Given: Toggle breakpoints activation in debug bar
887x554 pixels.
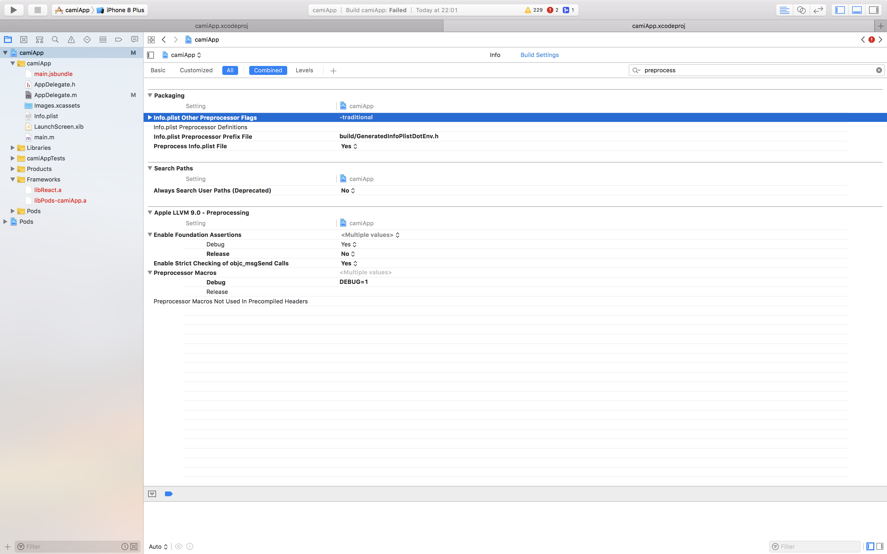Looking at the screenshot, I should pyautogui.click(x=169, y=494).
